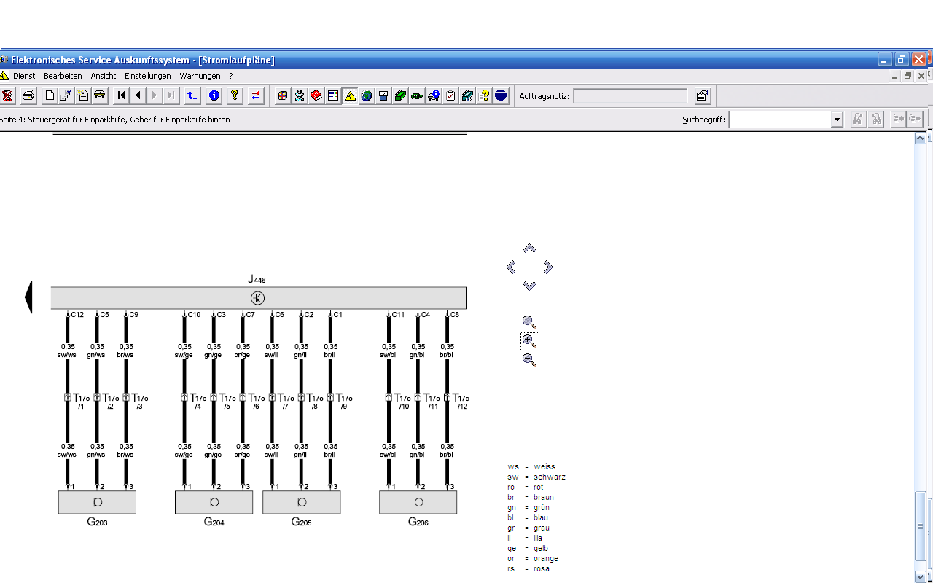The height and width of the screenshot is (583, 933).
Task: Go to previous page with left arrow
Action: click(x=138, y=95)
